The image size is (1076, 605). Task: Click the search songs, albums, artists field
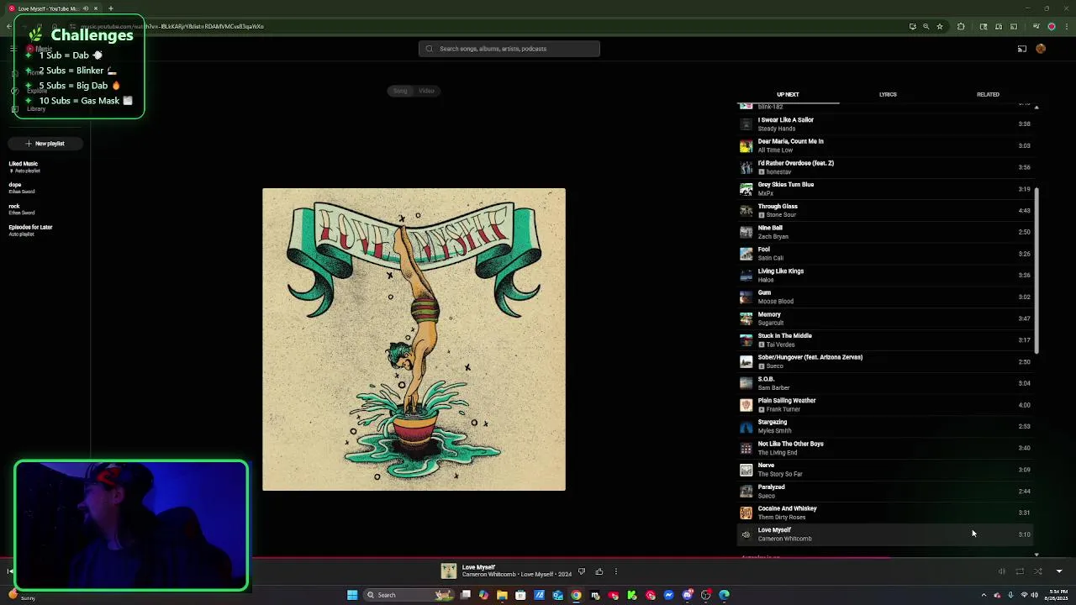coord(509,49)
